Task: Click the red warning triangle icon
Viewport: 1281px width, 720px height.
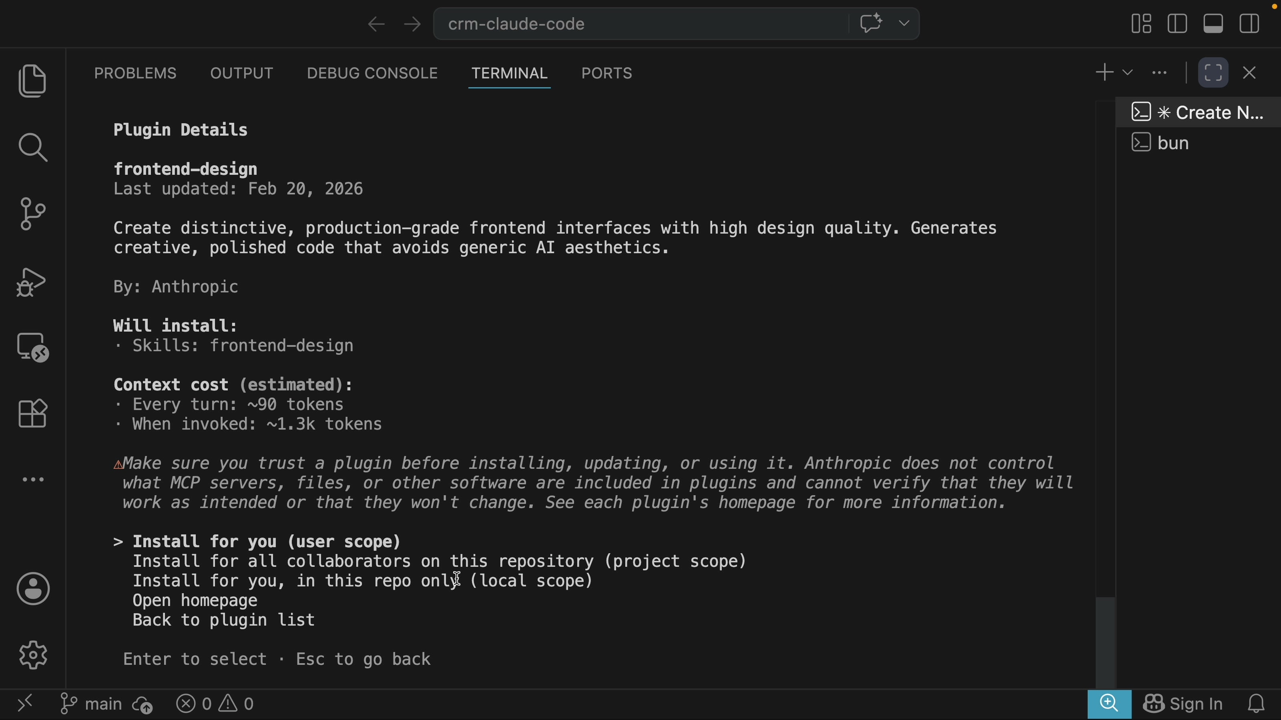Action: tap(118, 464)
